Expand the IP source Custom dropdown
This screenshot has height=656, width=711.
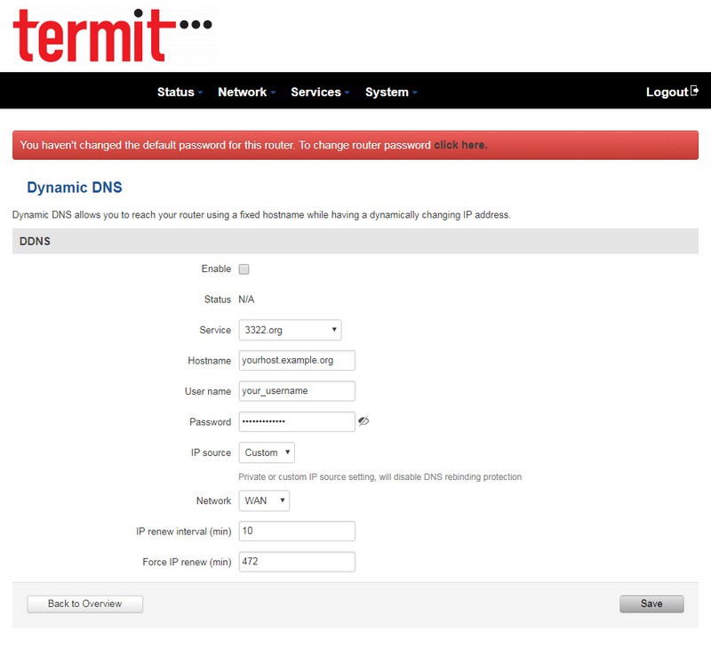[267, 452]
